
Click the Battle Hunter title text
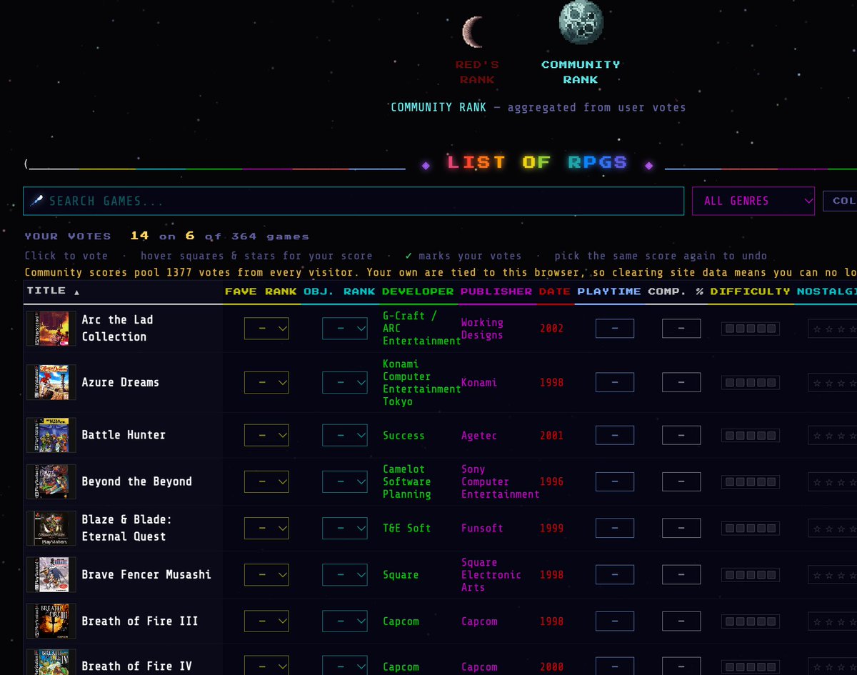point(124,435)
